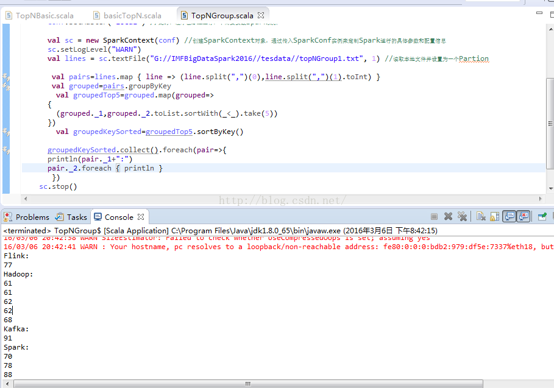
Task: Click the gutter marker beside val pairs line
Action: [6, 77]
